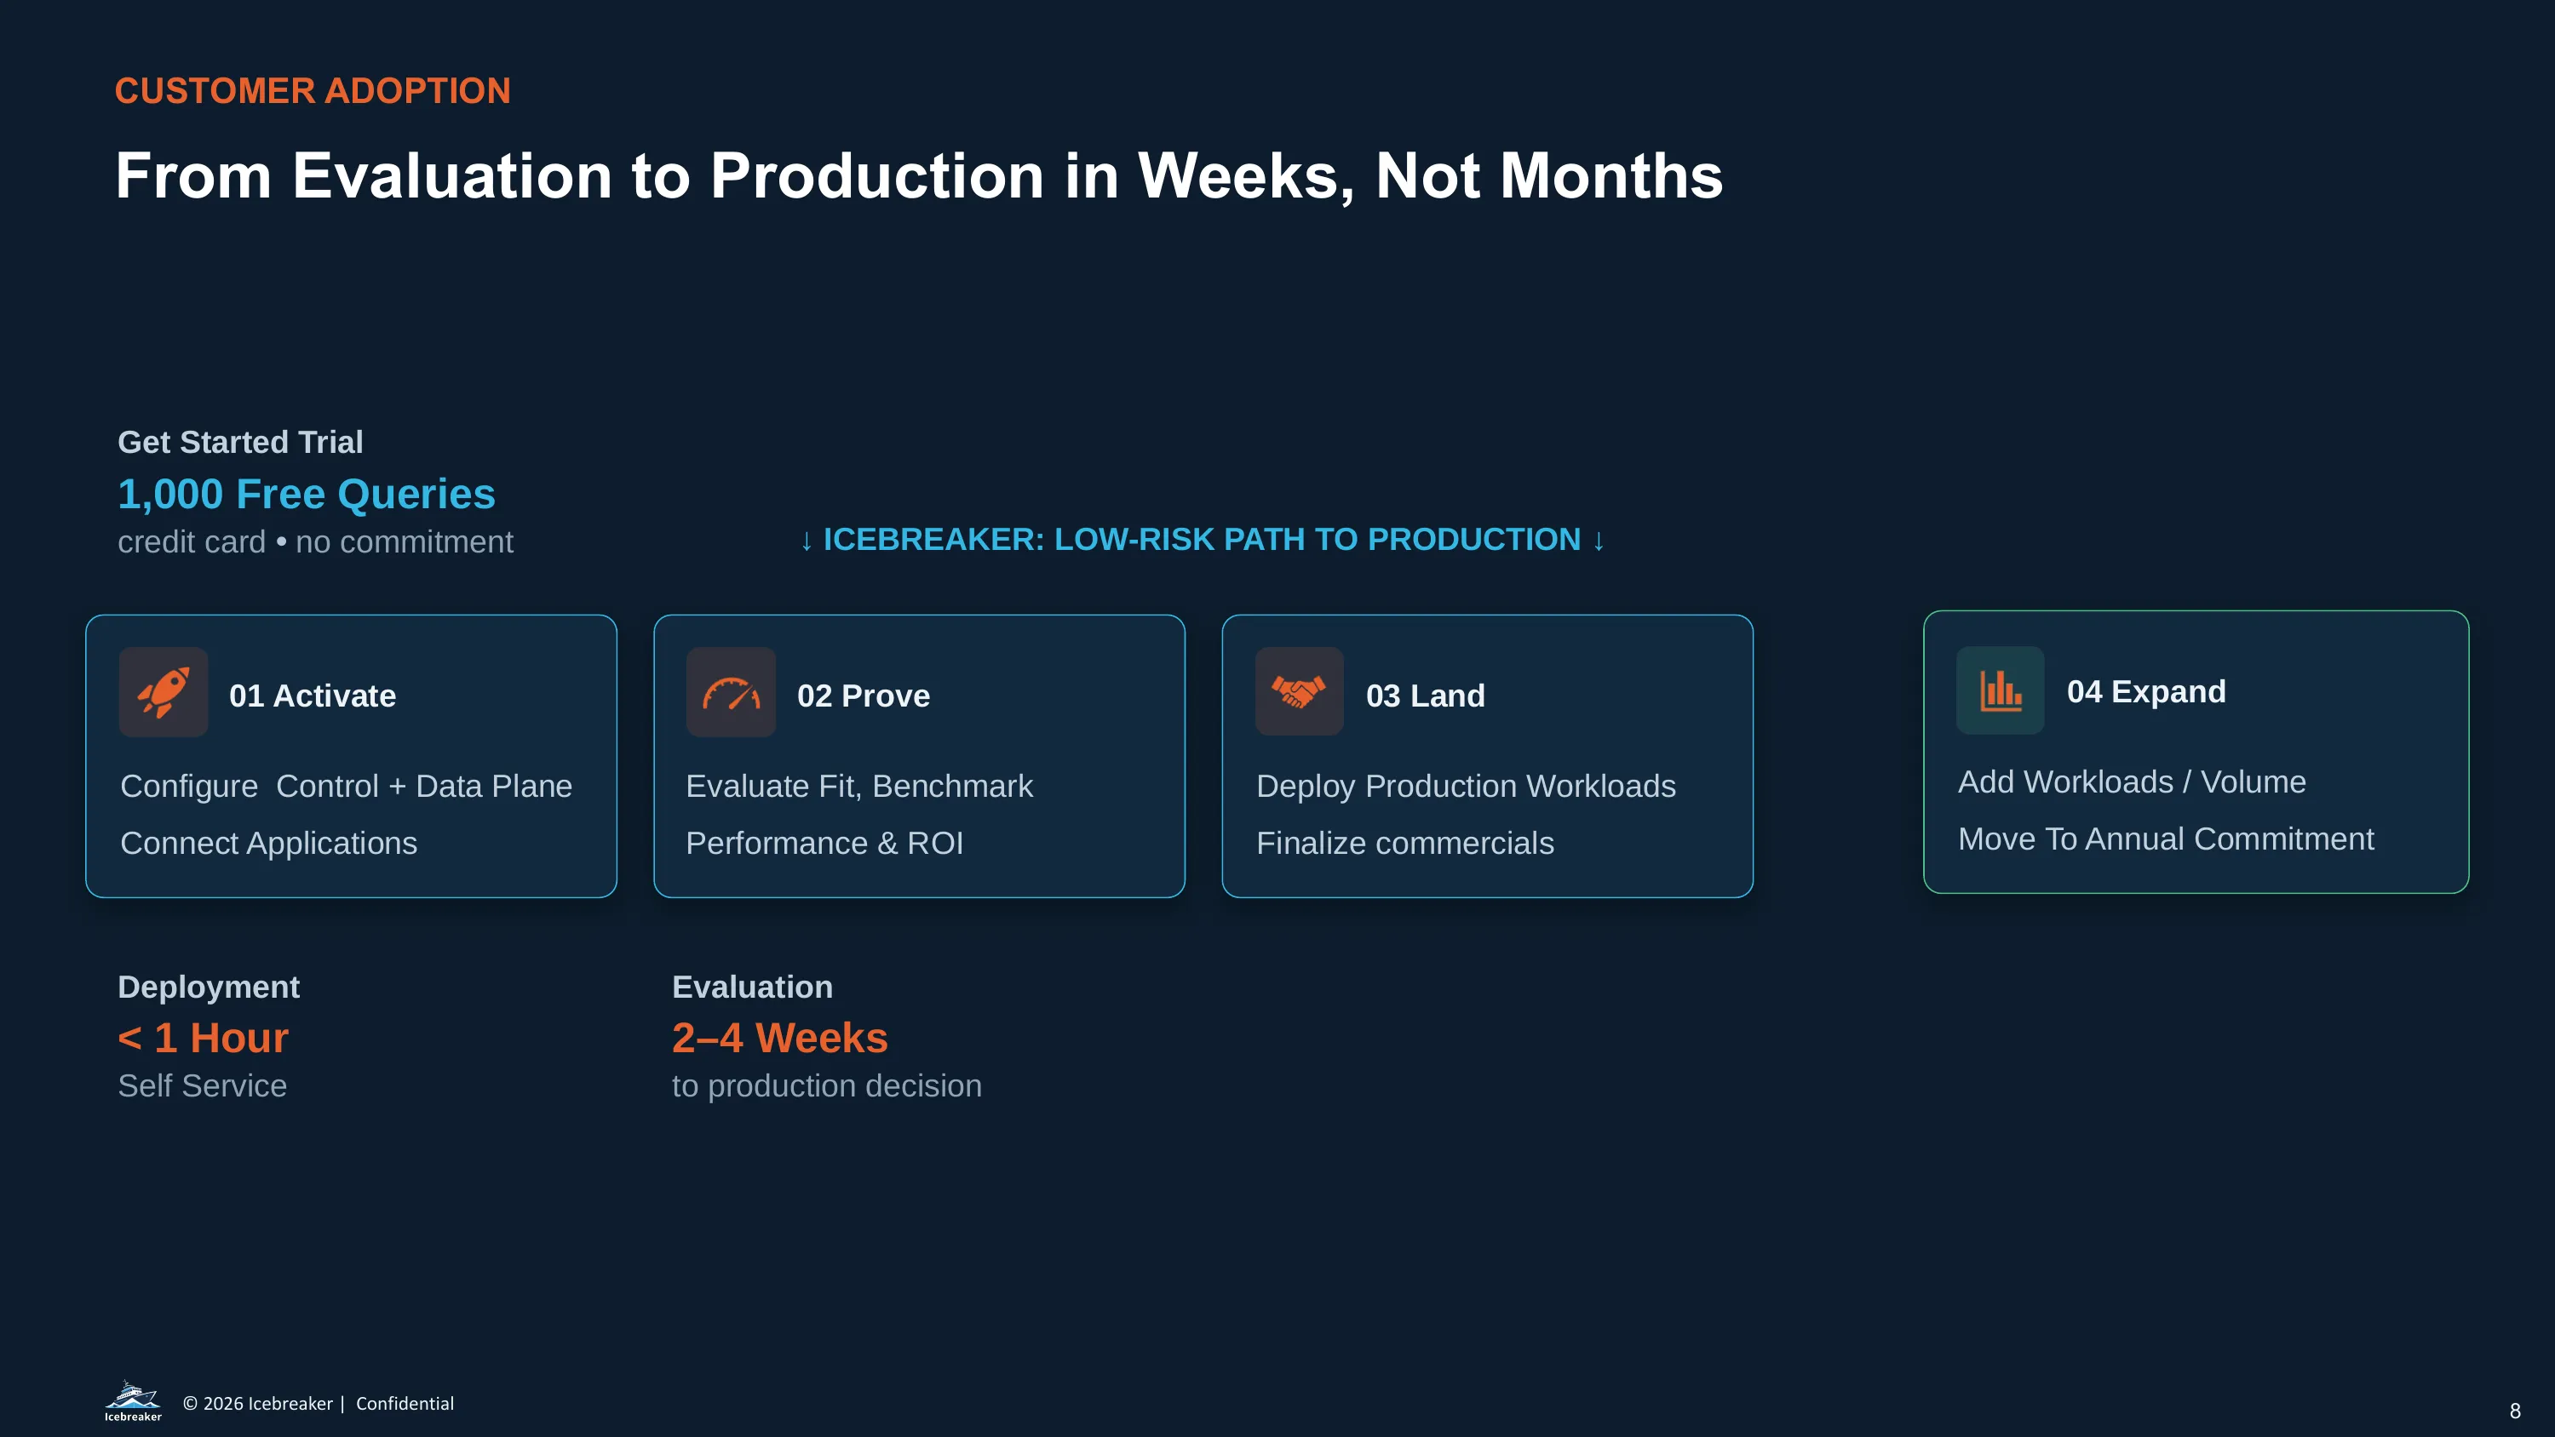Click the CUSTOMER ADOPTION section label
The width and height of the screenshot is (2555, 1437).
click(313, 91)
